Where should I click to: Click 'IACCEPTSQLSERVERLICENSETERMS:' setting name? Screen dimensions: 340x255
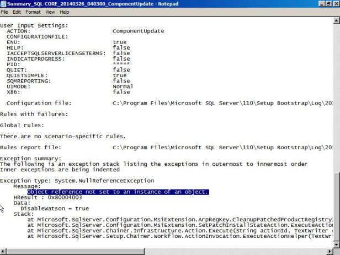click(x=56, y=53)
